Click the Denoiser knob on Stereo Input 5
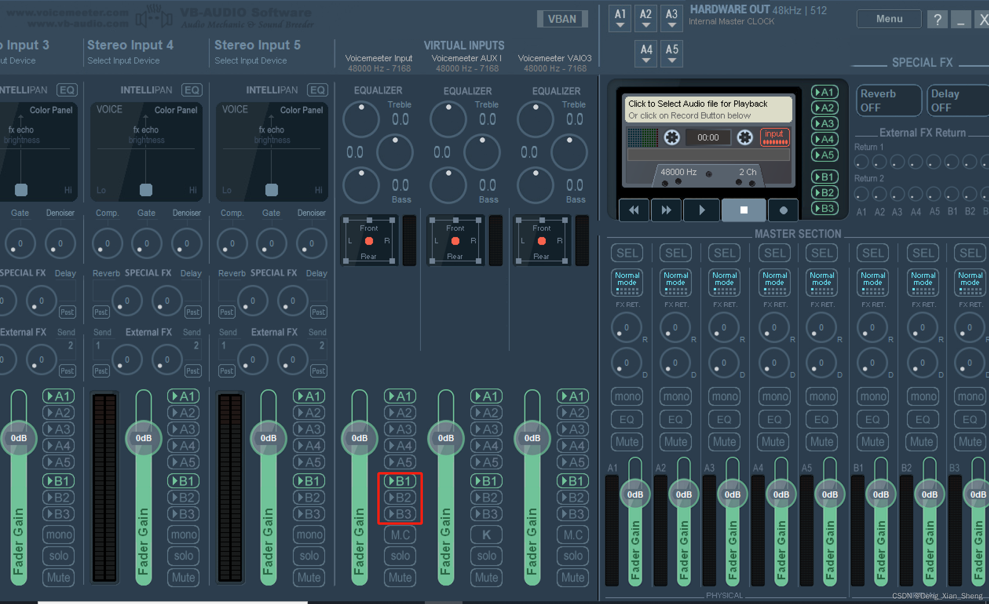989x604 pixels. pyautogui.click(x=311, y=243)
